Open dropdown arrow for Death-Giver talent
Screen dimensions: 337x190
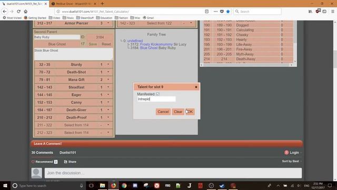(108, 110)
